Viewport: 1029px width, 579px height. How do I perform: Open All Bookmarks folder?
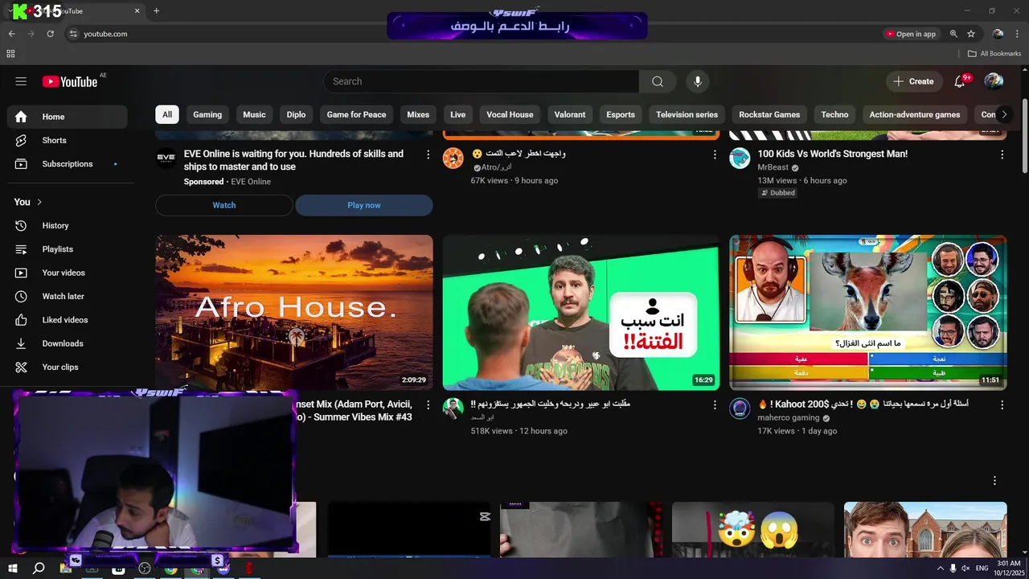tap(994, 54)
